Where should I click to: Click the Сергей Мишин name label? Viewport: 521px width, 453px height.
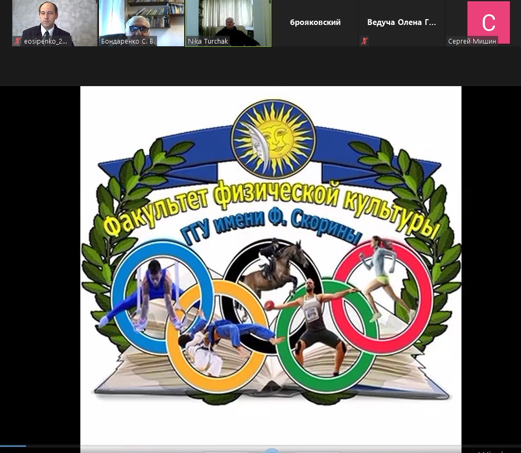[x=472, y=41]
